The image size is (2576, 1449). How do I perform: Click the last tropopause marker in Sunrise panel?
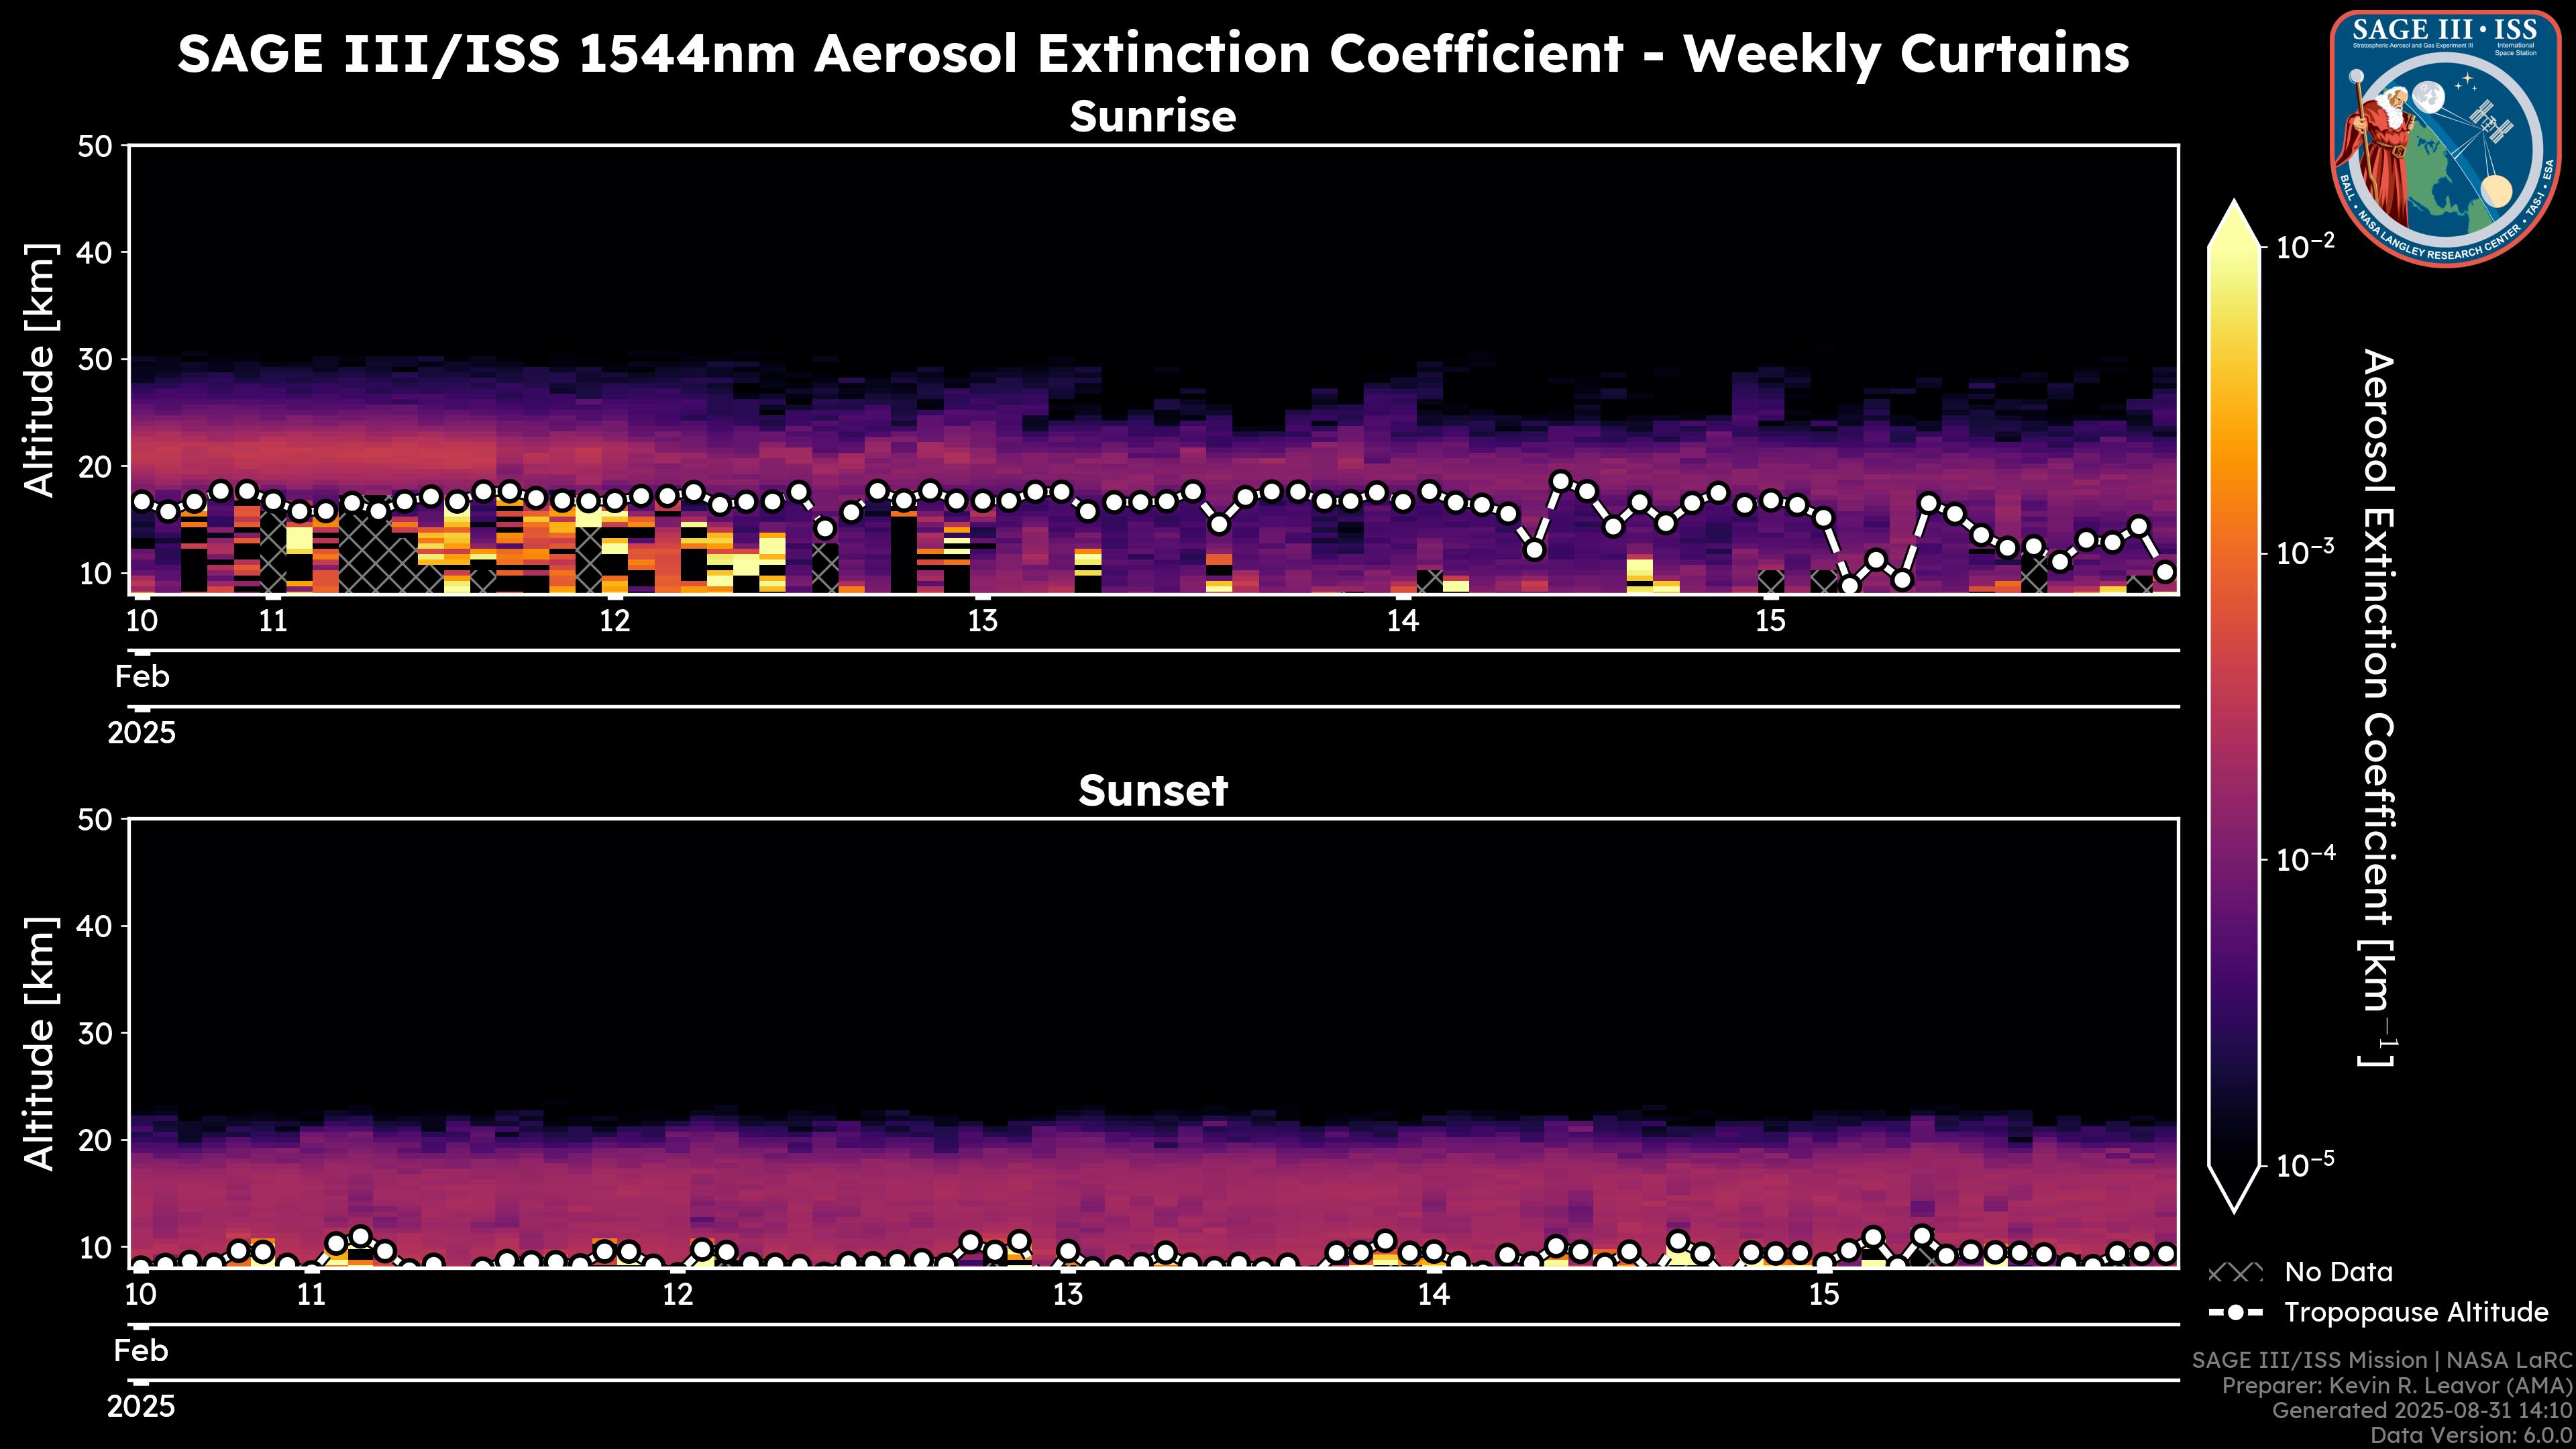coord(2165,572)
